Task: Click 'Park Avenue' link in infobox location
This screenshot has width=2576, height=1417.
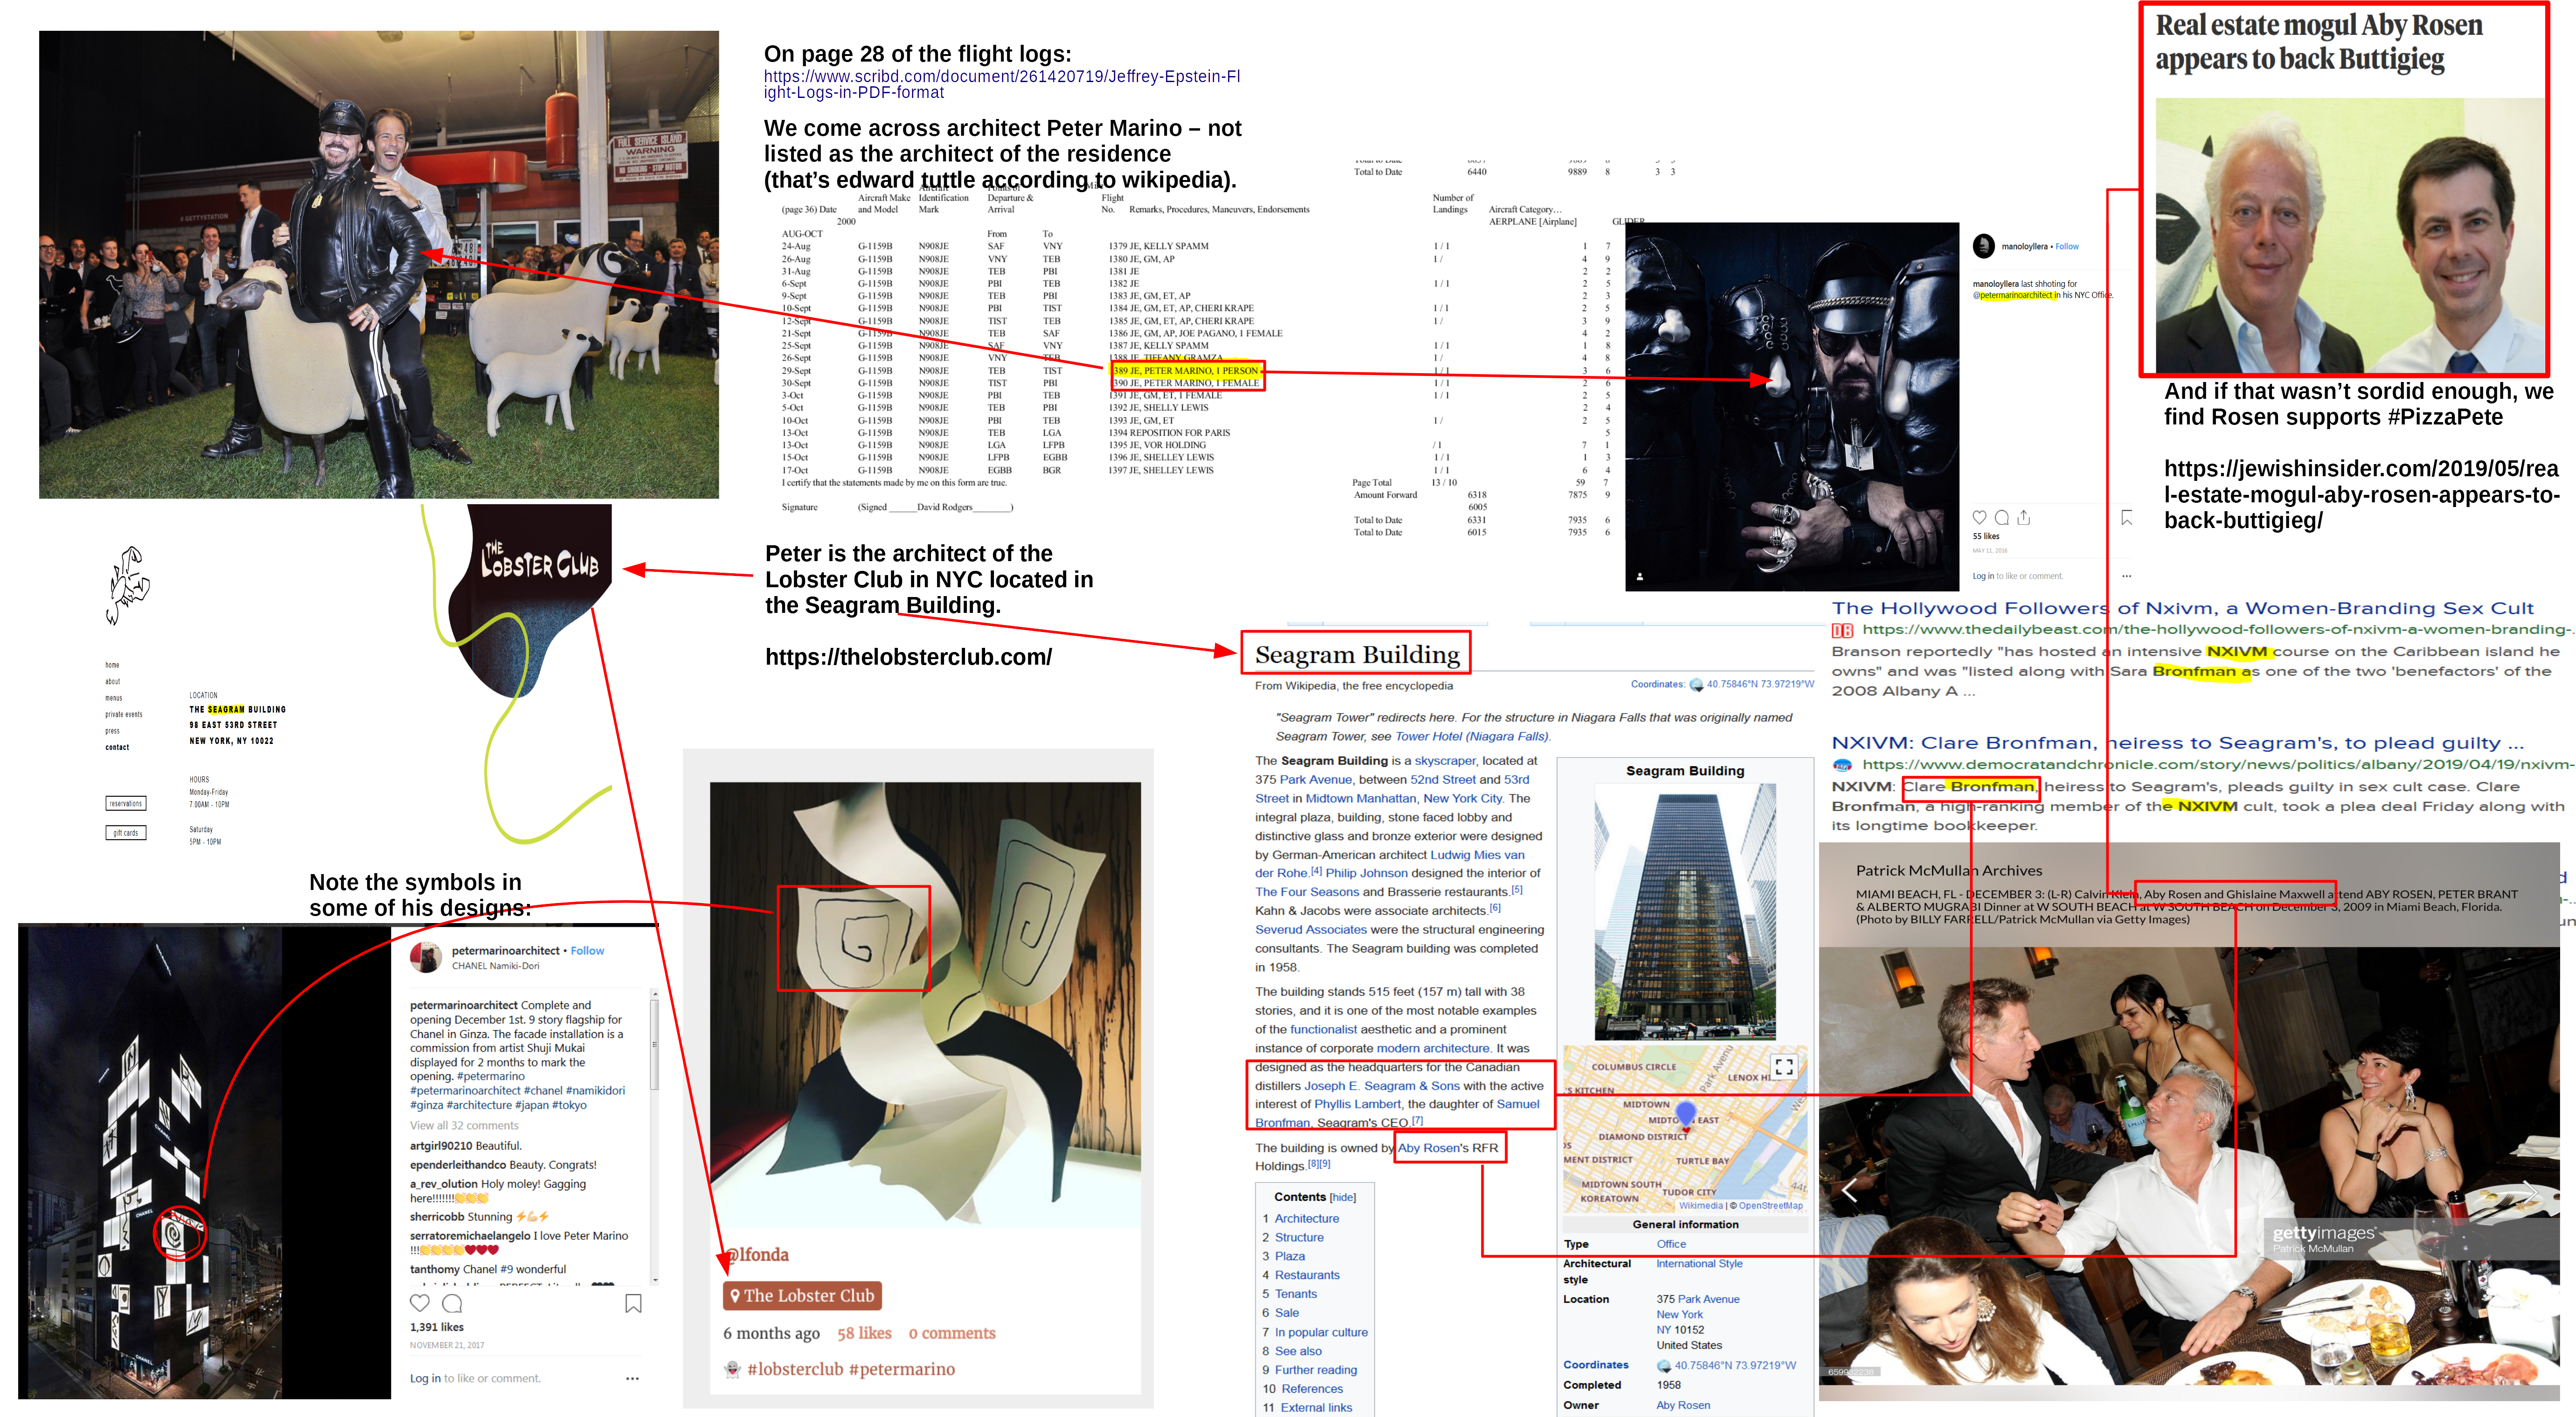Action: click(1708, 1299)
